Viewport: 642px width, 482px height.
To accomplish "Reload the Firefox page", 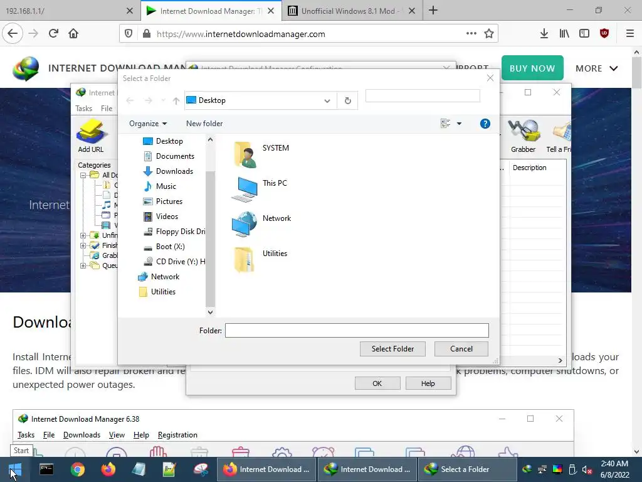I will [x=54, y=34].
